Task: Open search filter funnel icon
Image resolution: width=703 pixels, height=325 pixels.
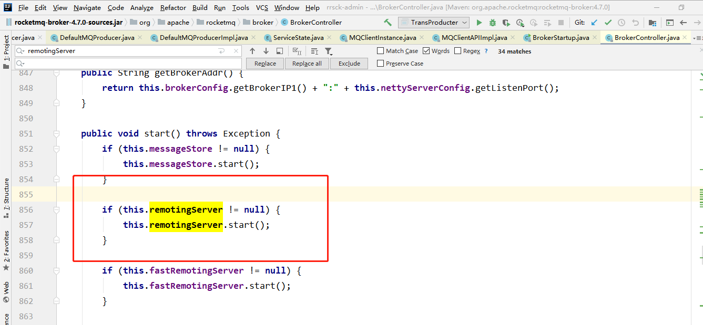Action: click(x=329, y=51)
